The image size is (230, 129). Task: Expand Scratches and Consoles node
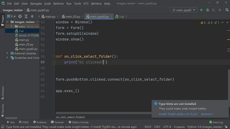pyautogui.click(x=7, y=58)
